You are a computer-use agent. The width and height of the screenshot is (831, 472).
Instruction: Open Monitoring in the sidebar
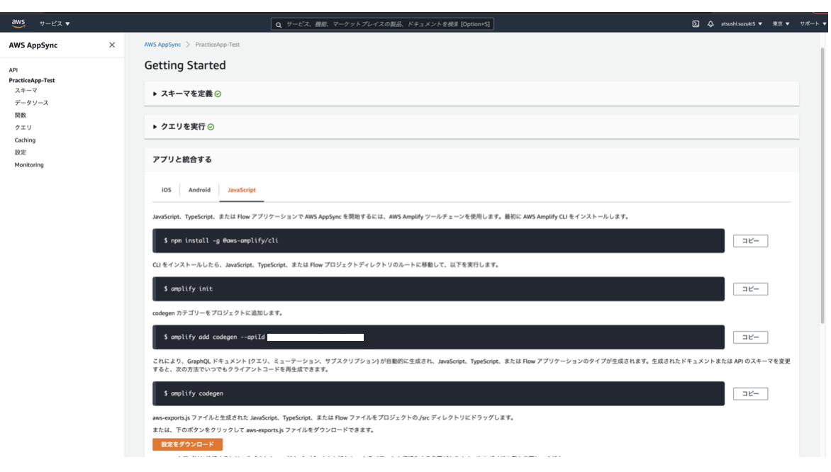pos(29,164)
